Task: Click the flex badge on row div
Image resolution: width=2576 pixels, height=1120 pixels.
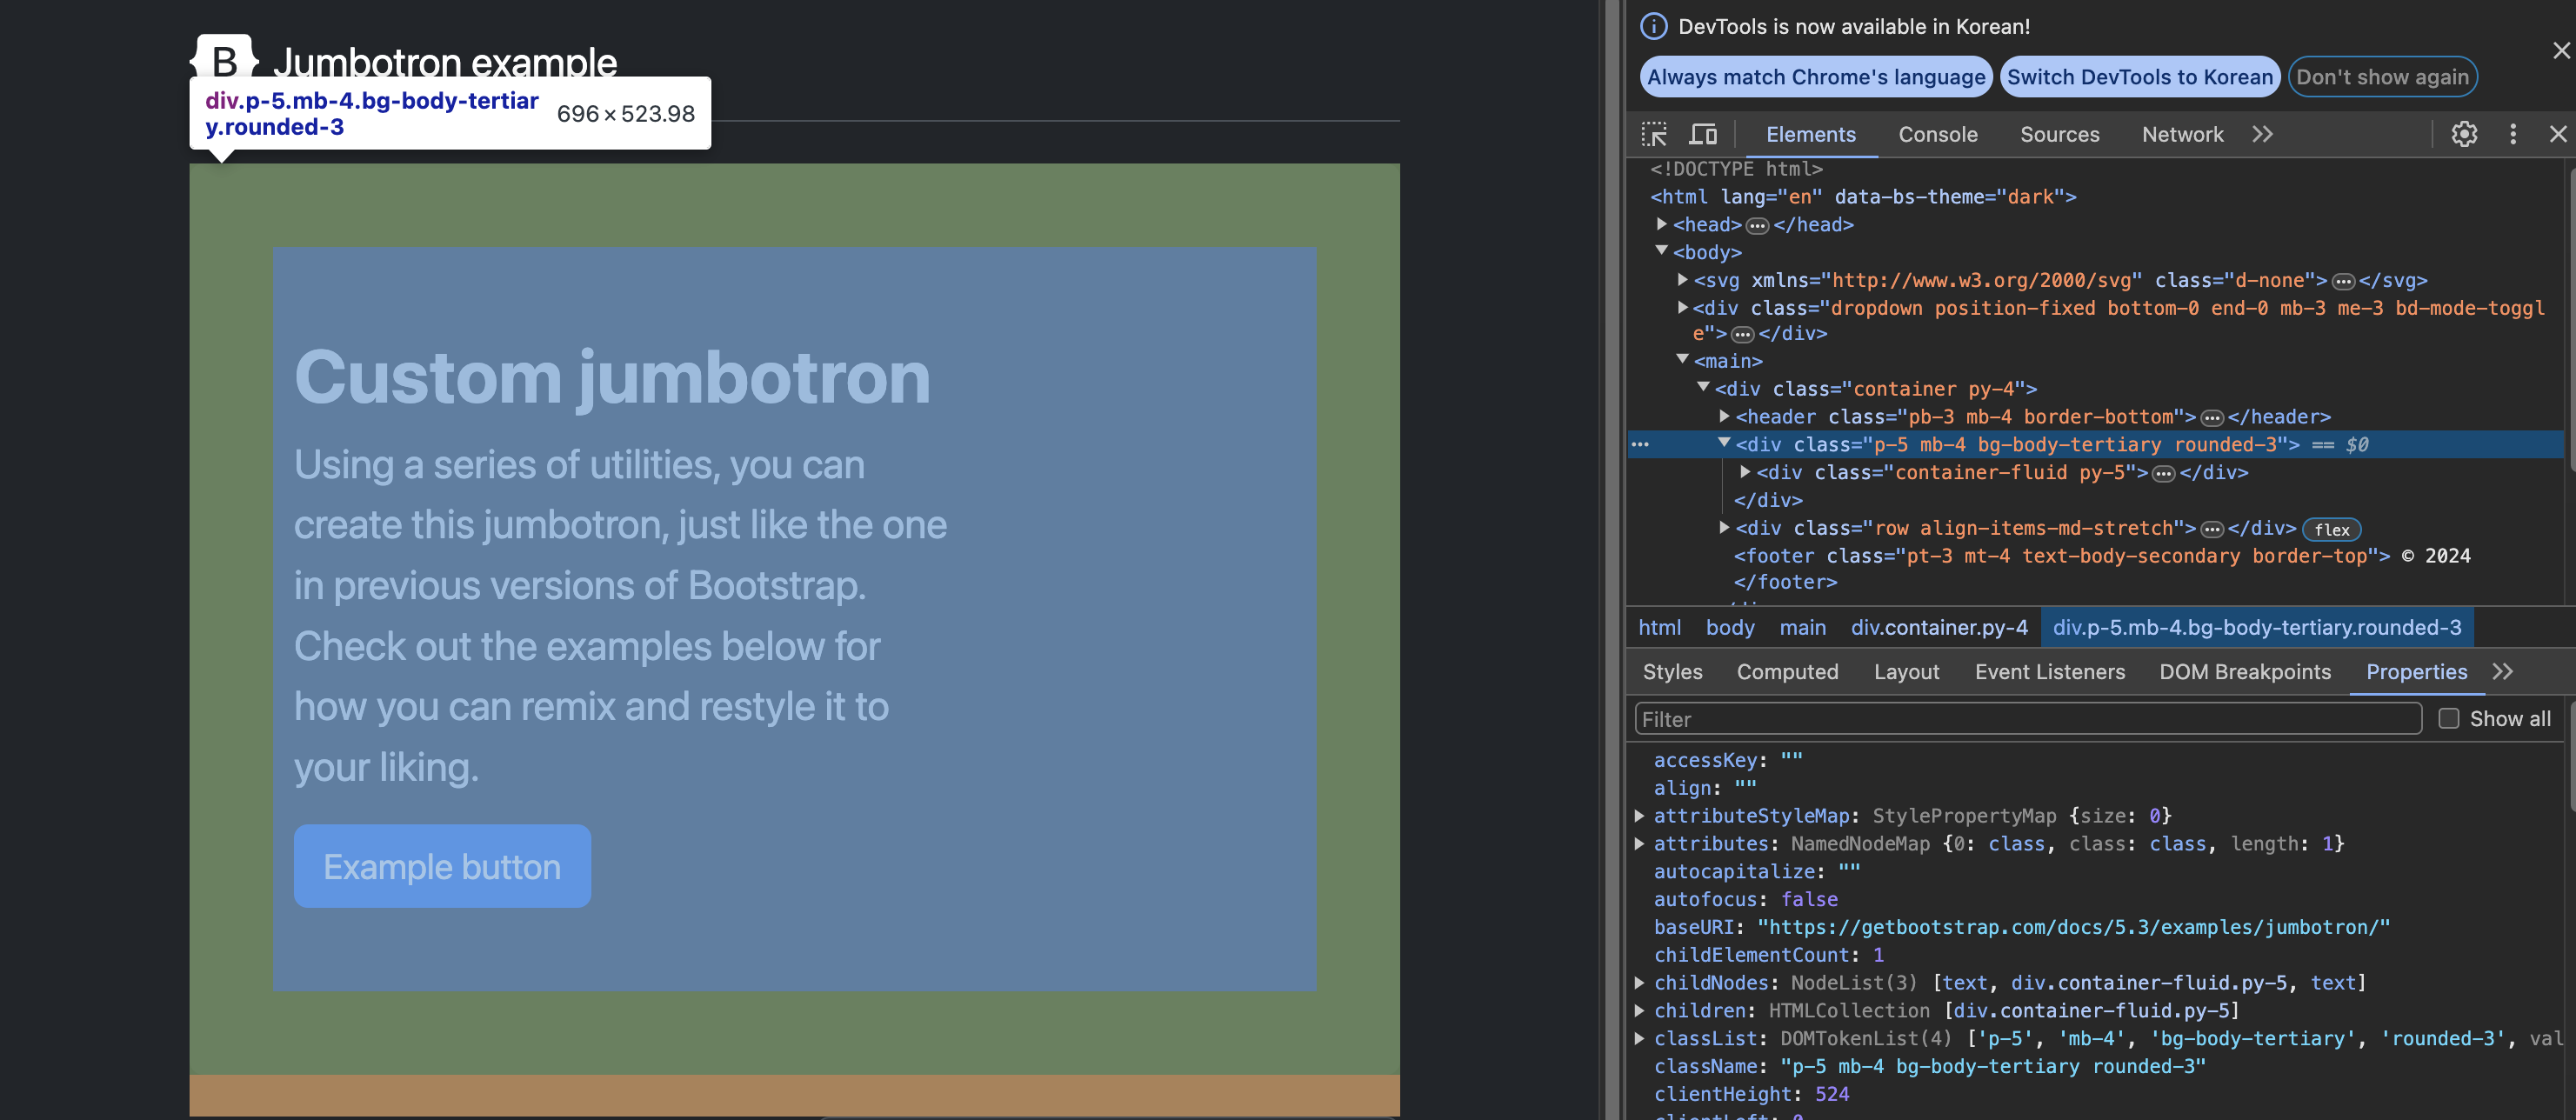Action: tap(2332, 529)
